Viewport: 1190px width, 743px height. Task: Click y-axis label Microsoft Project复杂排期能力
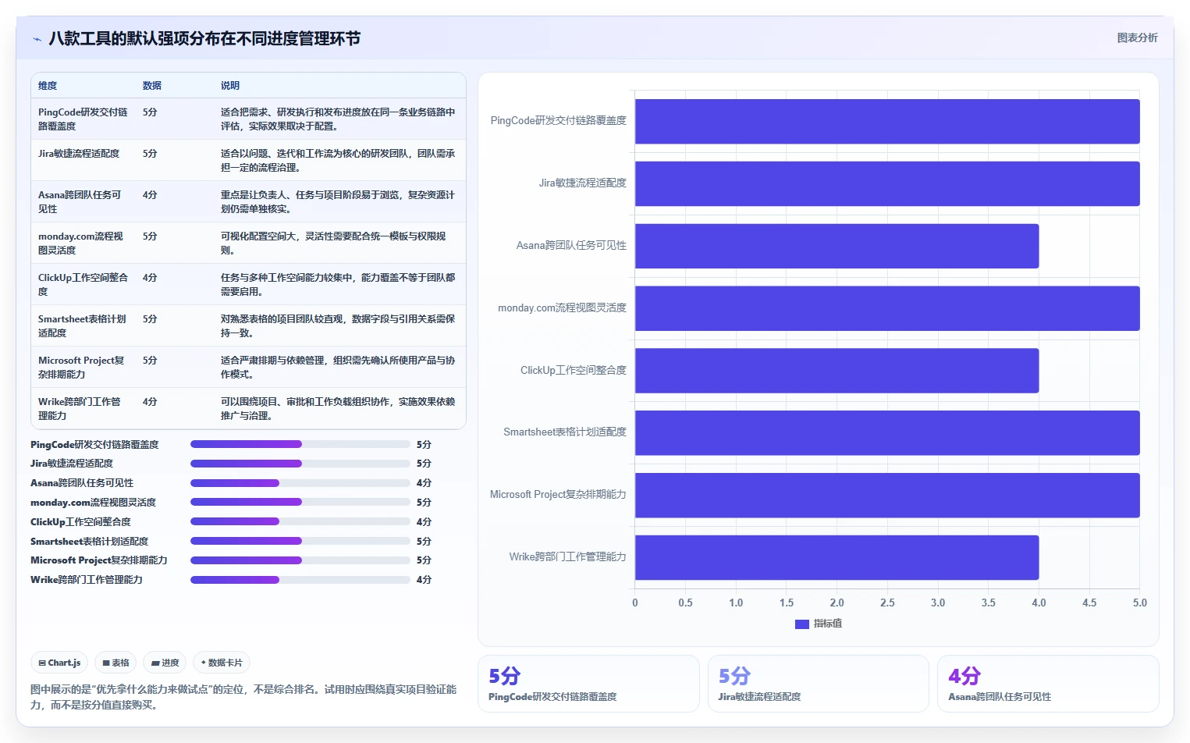558,495
